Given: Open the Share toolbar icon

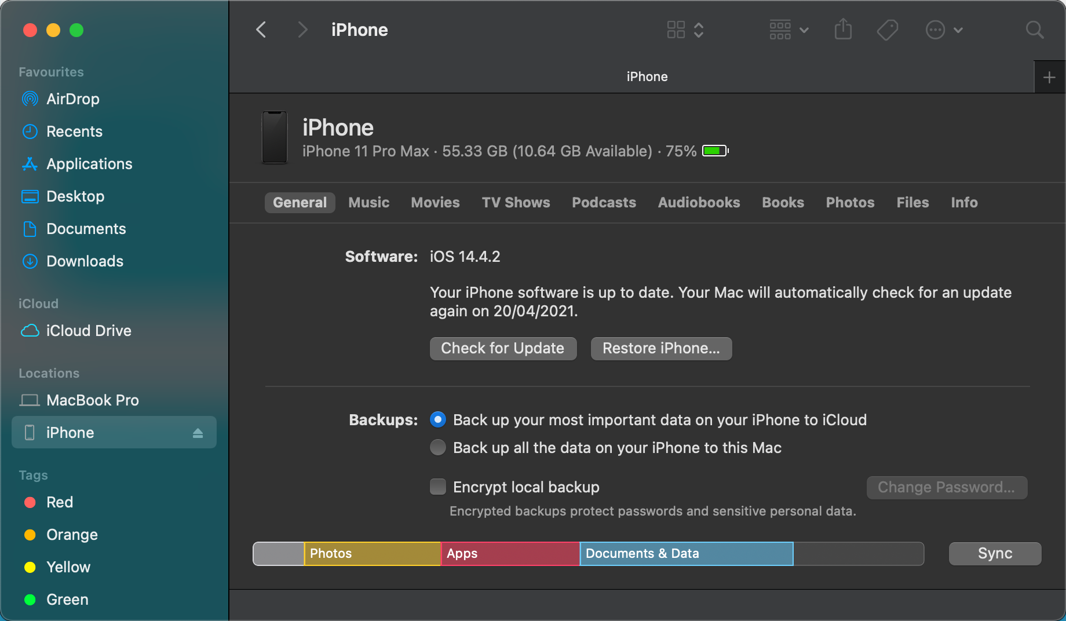Looking at the screenshot, I should pos(843,30).
